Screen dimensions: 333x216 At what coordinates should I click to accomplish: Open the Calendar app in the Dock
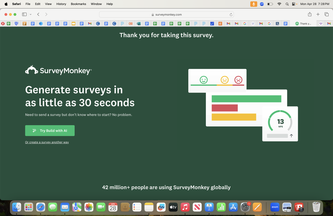point(113,207)
